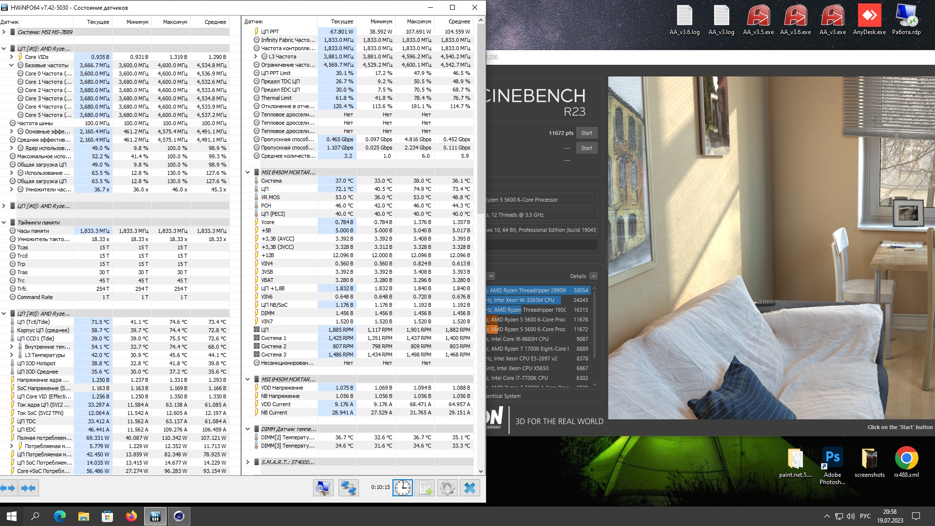This screenshot has height=526, width=935.
Task: Click the expand columns arrows button
Action: 8,488
